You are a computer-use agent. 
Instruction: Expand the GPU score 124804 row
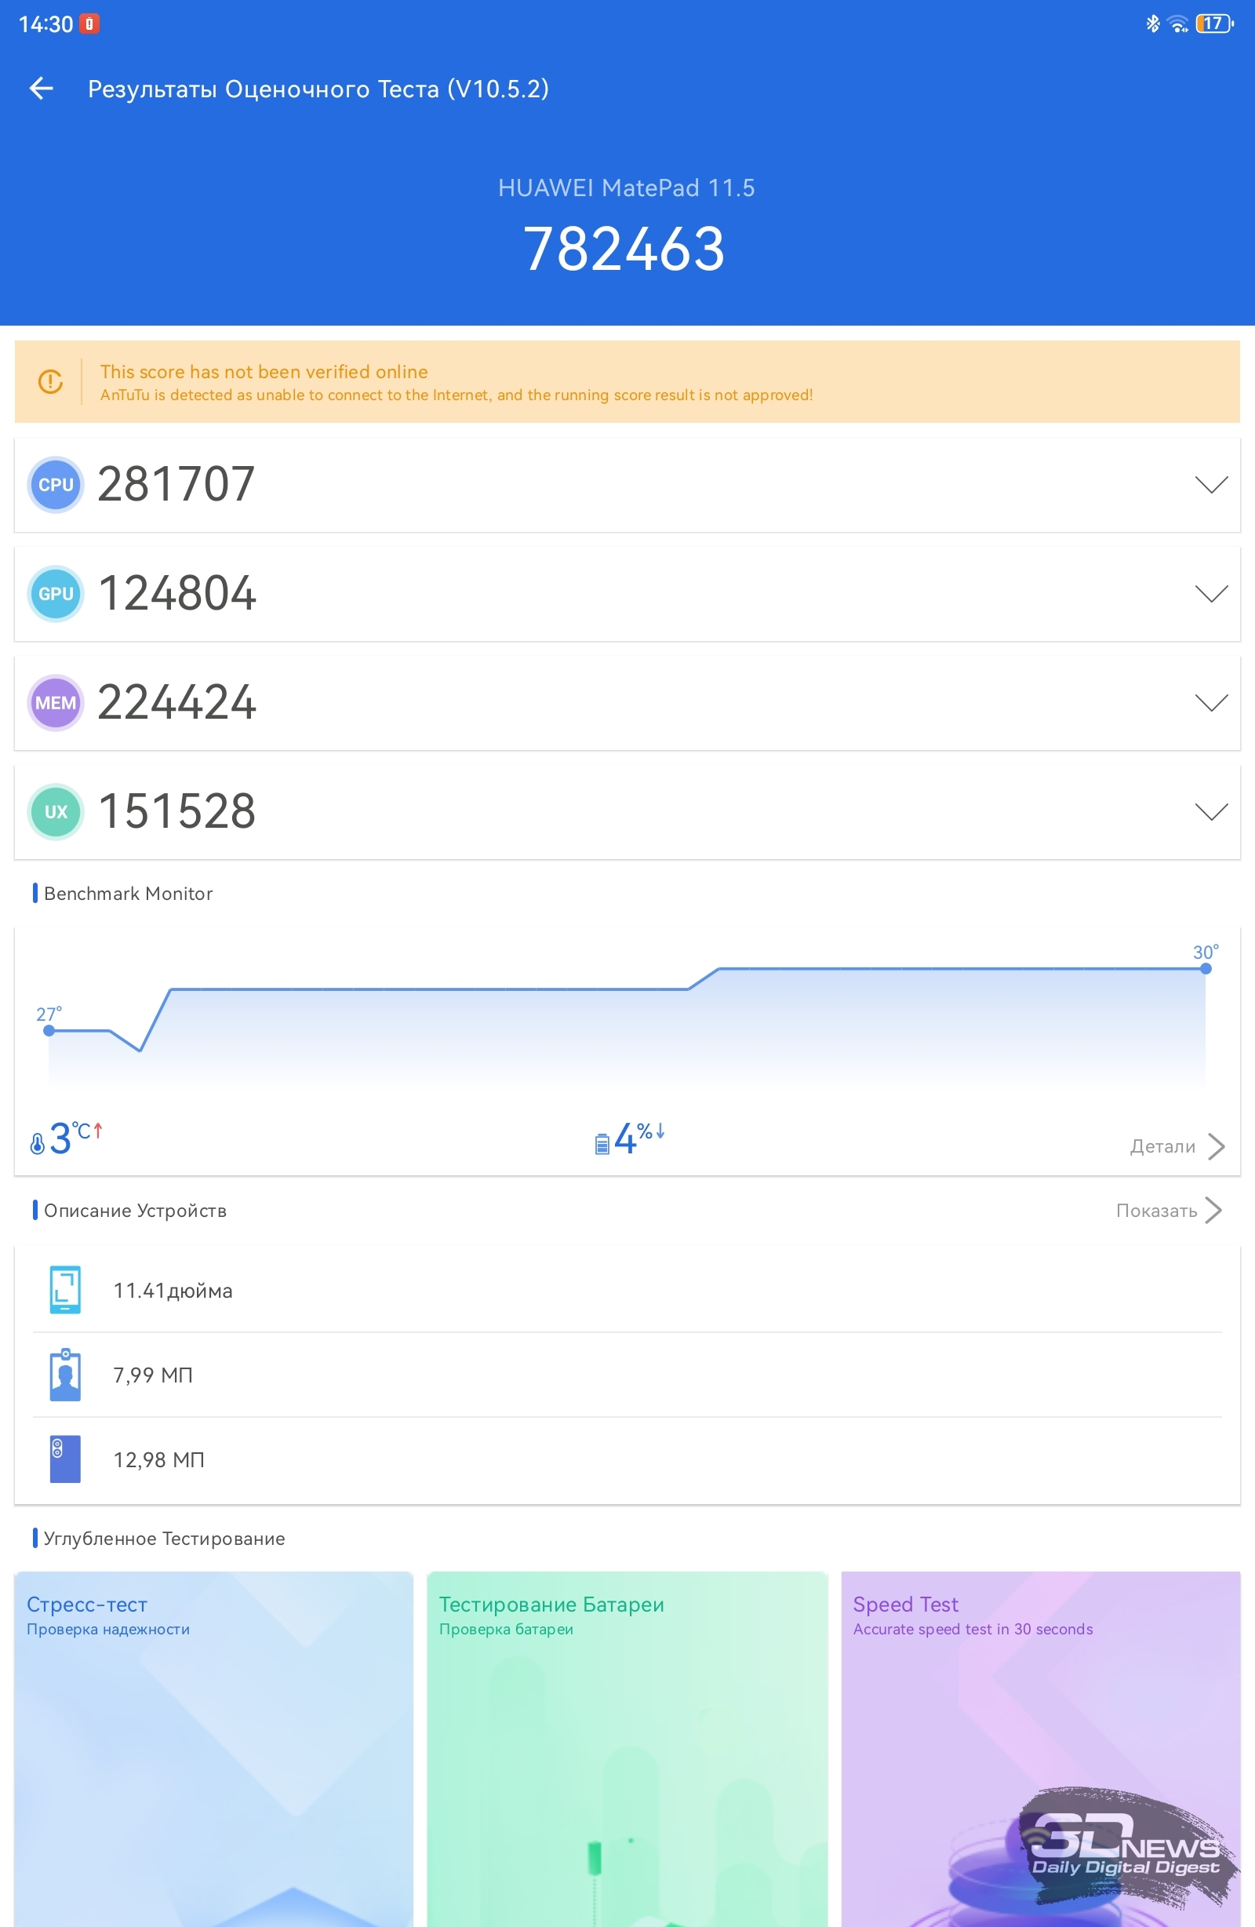627,594
